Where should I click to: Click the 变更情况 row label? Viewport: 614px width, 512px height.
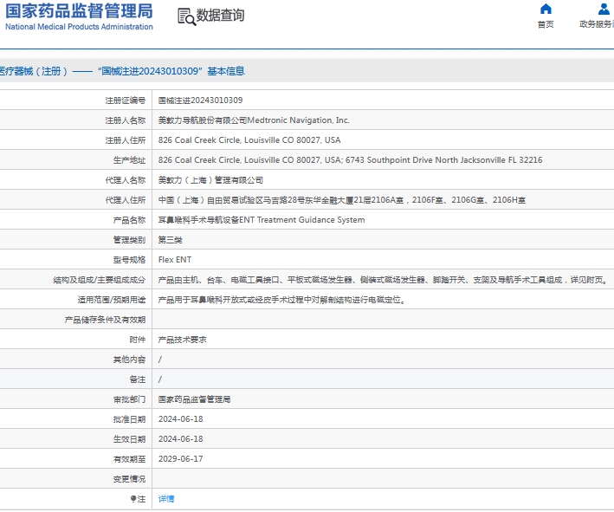click(x=129, y=479)
